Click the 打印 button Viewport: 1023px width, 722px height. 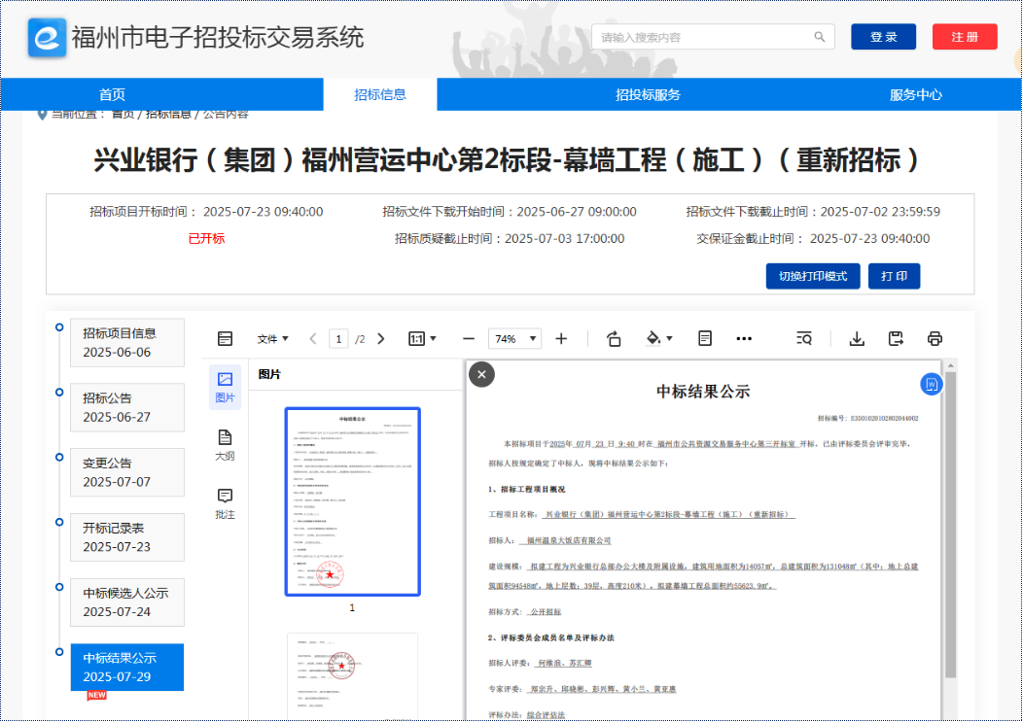click(x=895, y=276)
